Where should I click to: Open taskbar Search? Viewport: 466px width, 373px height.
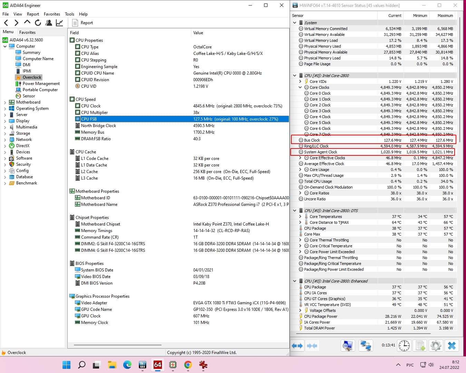click(x=82, y=365)
